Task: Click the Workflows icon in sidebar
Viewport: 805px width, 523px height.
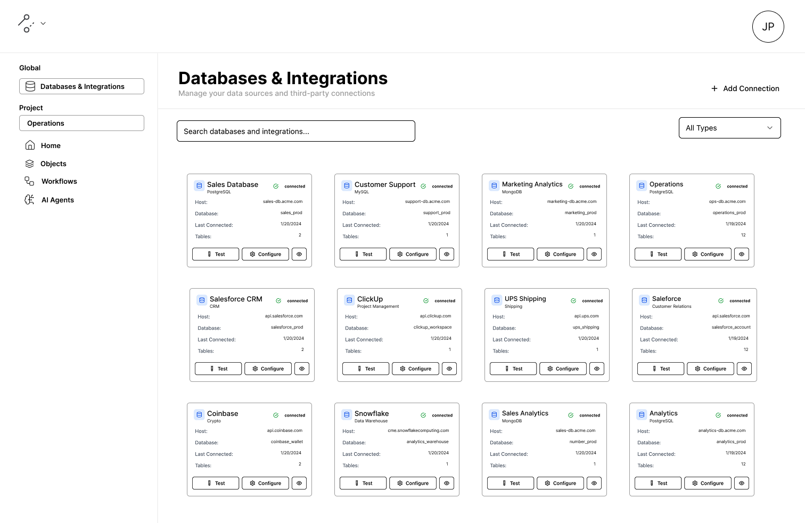Action: click(x=30, y=182)
